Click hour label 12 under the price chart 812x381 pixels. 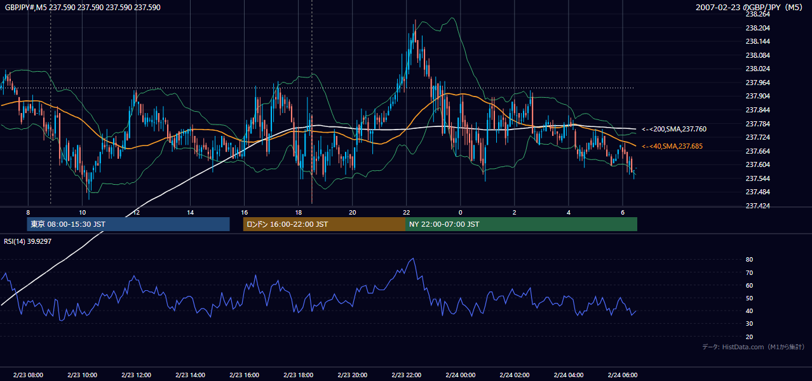click(136, 212)
